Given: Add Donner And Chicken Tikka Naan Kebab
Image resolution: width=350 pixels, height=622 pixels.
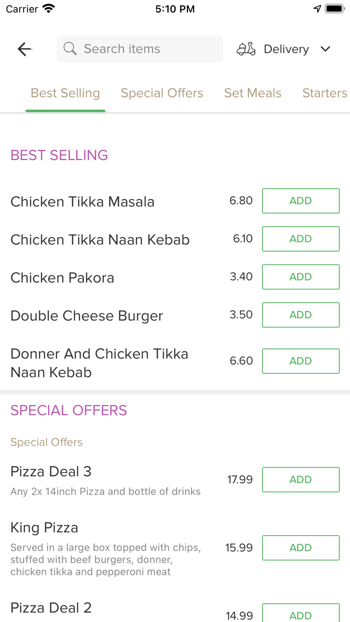Looking at the screenshot, I should click(x=300, y=361).
